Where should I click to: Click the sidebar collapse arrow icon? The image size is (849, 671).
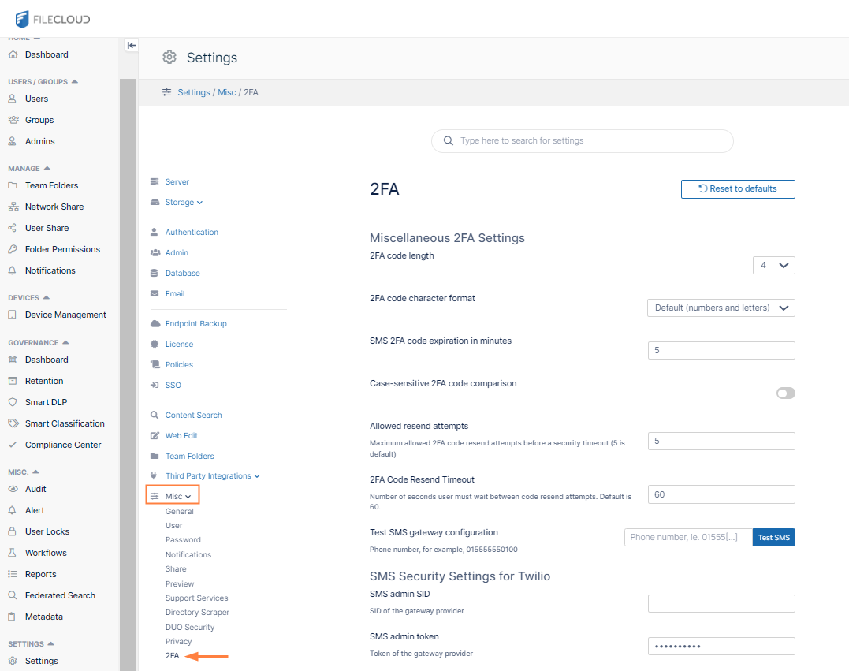(x=132, y=46)
